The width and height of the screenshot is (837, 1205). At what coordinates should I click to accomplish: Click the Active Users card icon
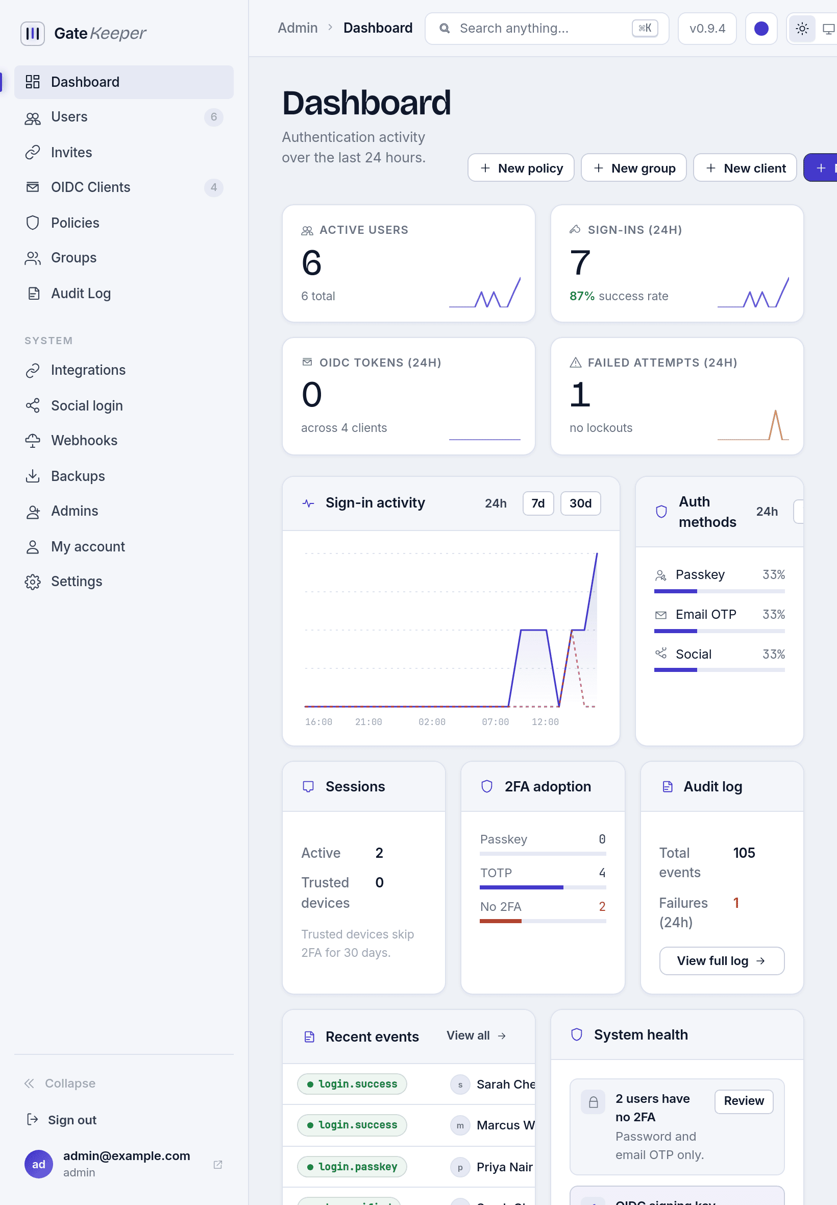tap(307, 231)
